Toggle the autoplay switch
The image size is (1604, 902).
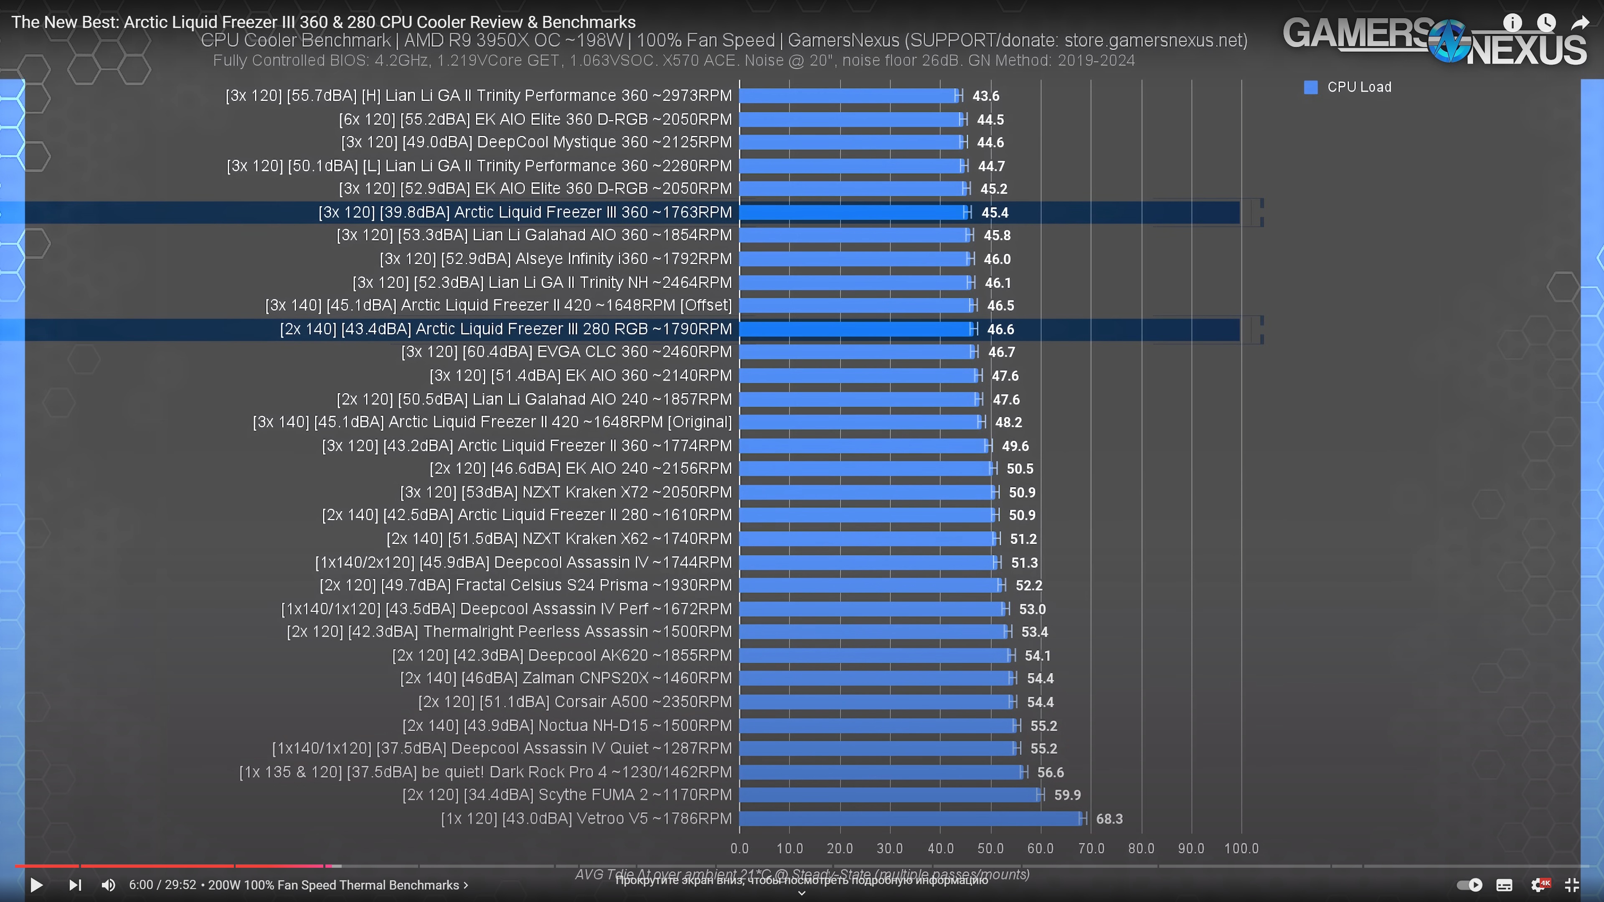click(x=1469, y=884)
